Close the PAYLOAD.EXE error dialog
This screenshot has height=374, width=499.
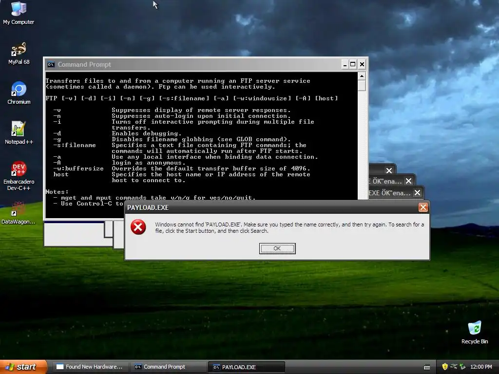tap(423, 207)
